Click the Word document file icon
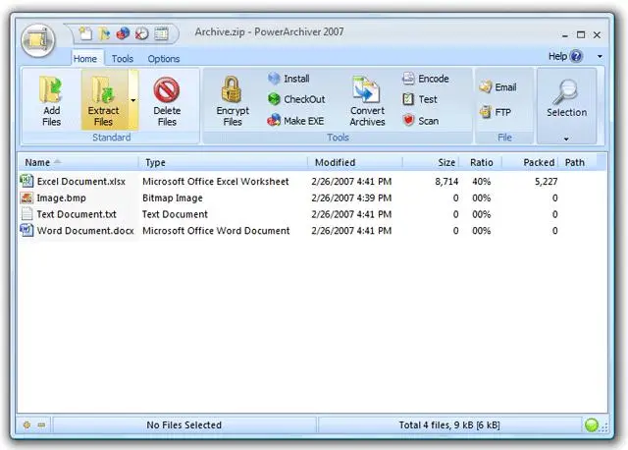The height and width of the screenshot is (450, 628). pyautogui.click(x=26, y=230)
